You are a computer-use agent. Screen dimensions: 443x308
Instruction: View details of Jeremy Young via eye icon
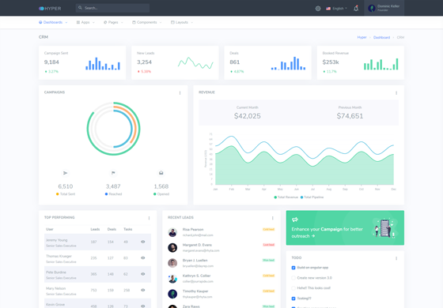click(143, 242)
